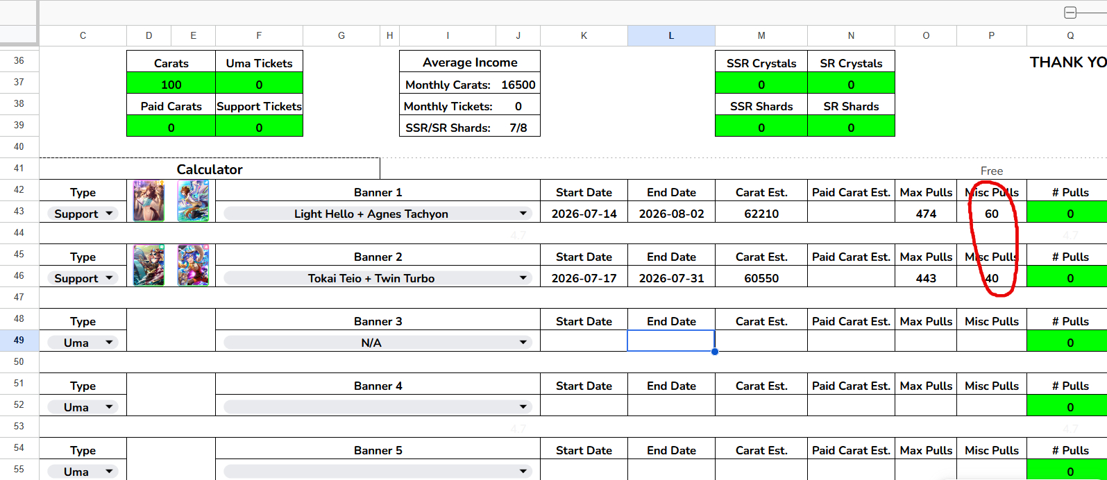Open Banner 4 Type dropdown showing Uma
The width and height of the screenshot is (1107, 480).
click(x=83, y=407)
